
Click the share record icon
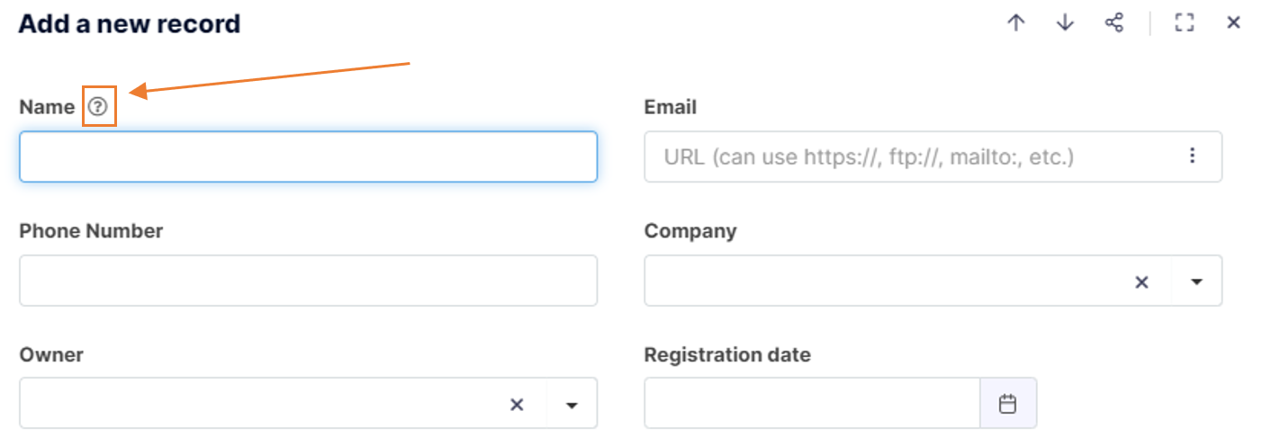coord(1114,23)
